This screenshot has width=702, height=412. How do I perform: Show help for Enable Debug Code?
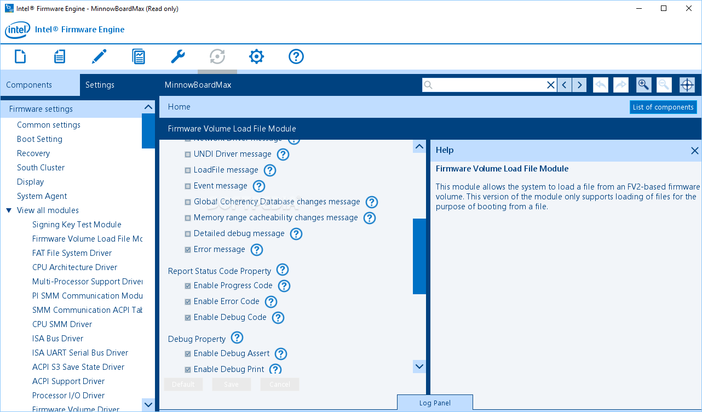point(278,318)
